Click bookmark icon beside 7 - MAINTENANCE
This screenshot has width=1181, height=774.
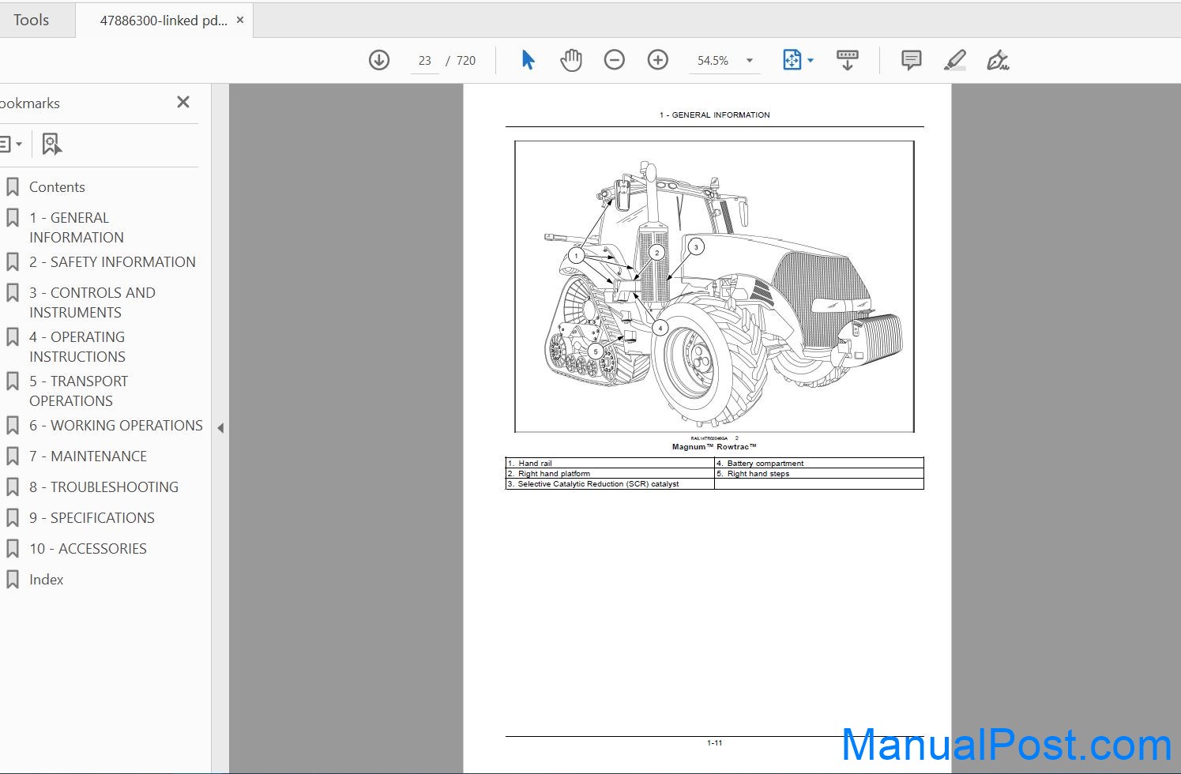[x=13, y=457]
